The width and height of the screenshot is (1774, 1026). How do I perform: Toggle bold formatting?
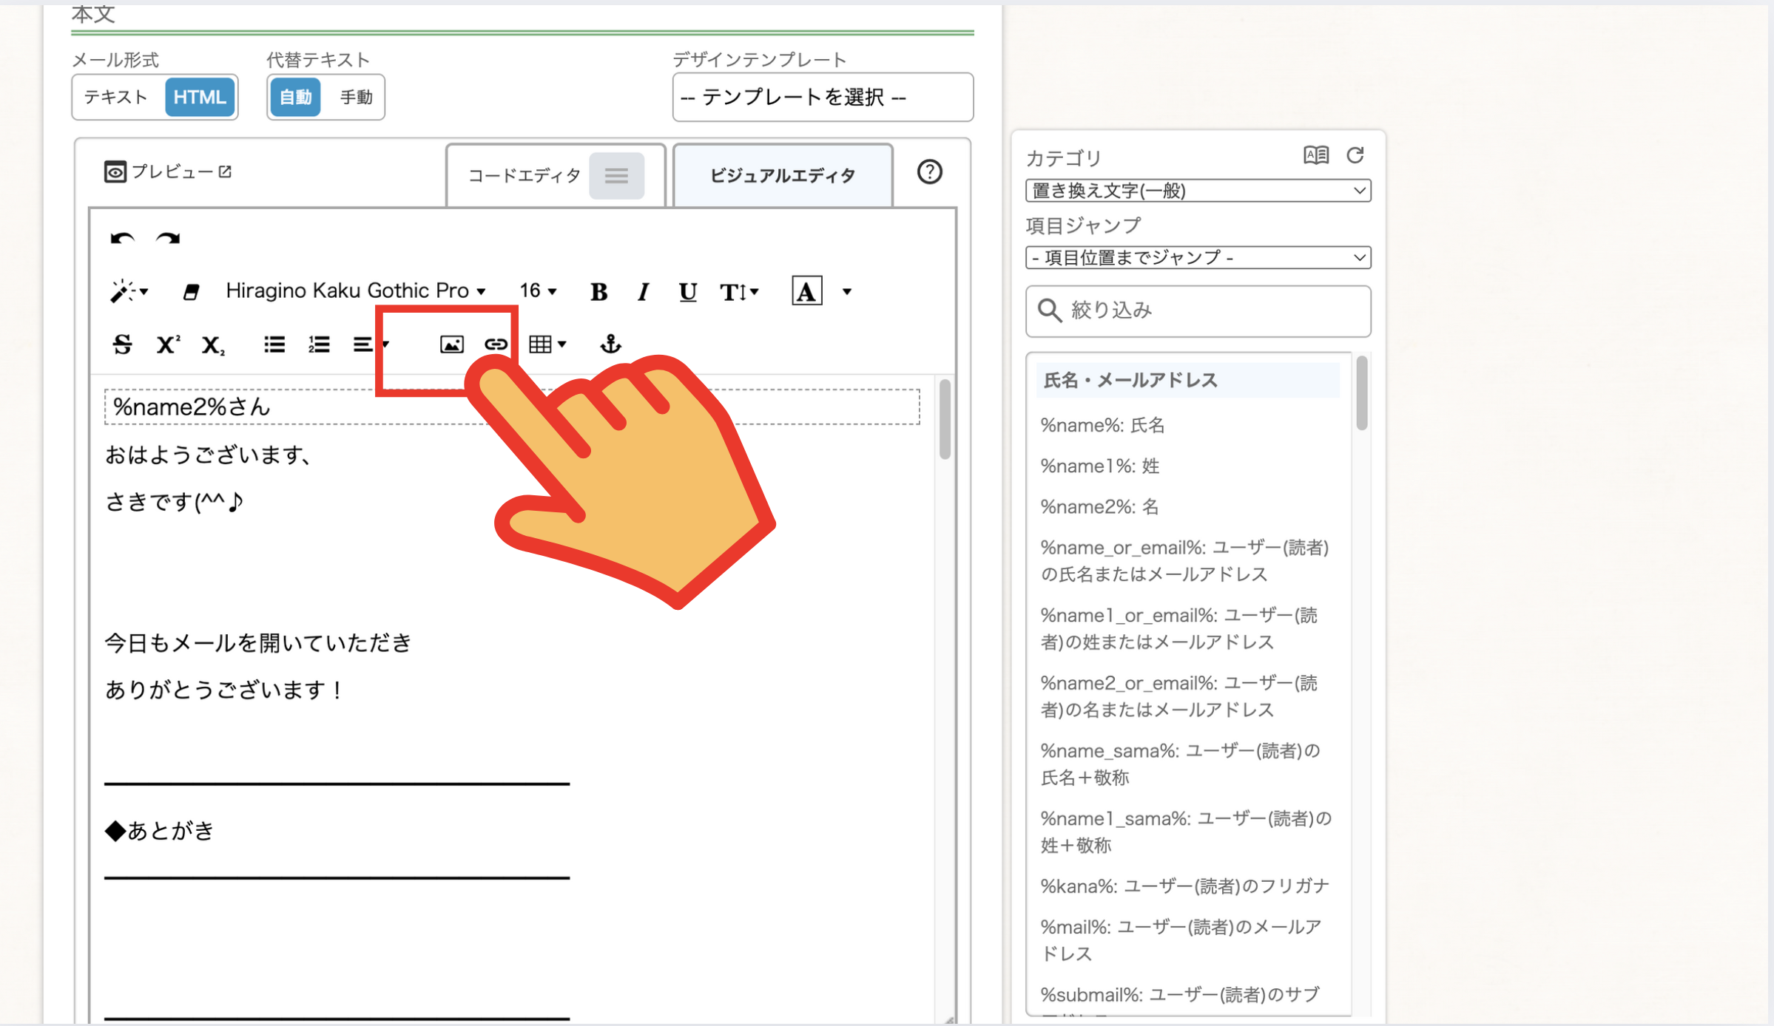(598, 292)
